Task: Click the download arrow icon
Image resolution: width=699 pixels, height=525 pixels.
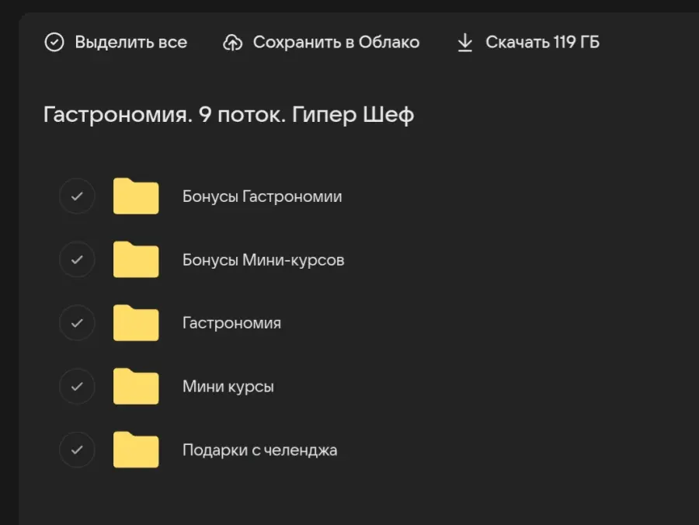Action: pyautogui.click(x=464, y=42)
